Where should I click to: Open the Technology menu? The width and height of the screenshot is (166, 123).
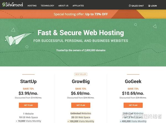[47, 6]
